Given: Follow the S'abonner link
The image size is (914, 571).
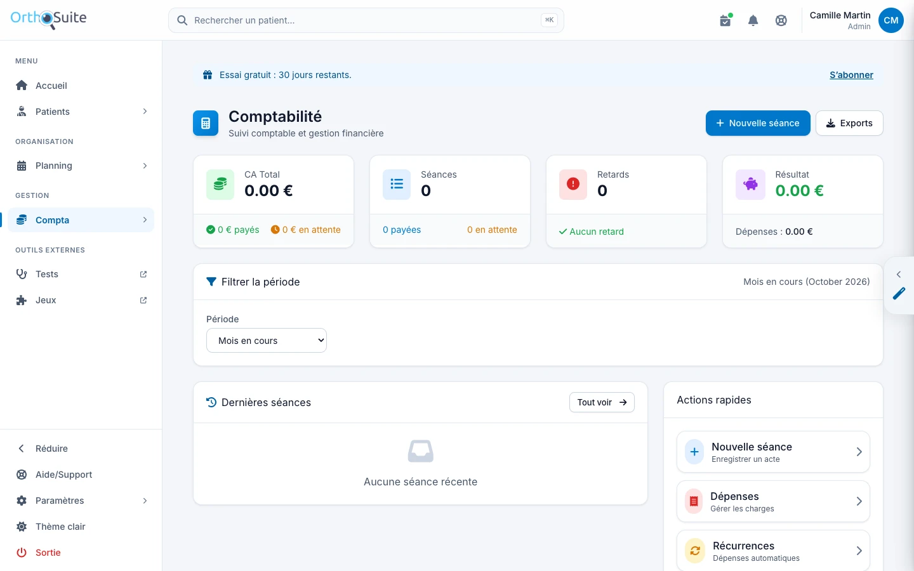Looking at the screenshot, I should click(851, 75).
